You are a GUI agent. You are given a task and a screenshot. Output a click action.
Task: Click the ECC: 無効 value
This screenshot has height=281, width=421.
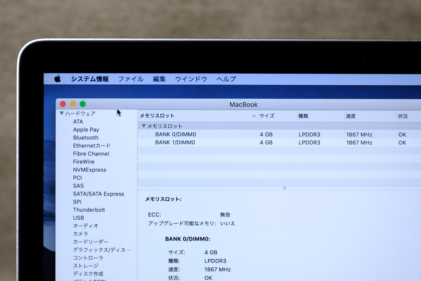click(225, 215)
